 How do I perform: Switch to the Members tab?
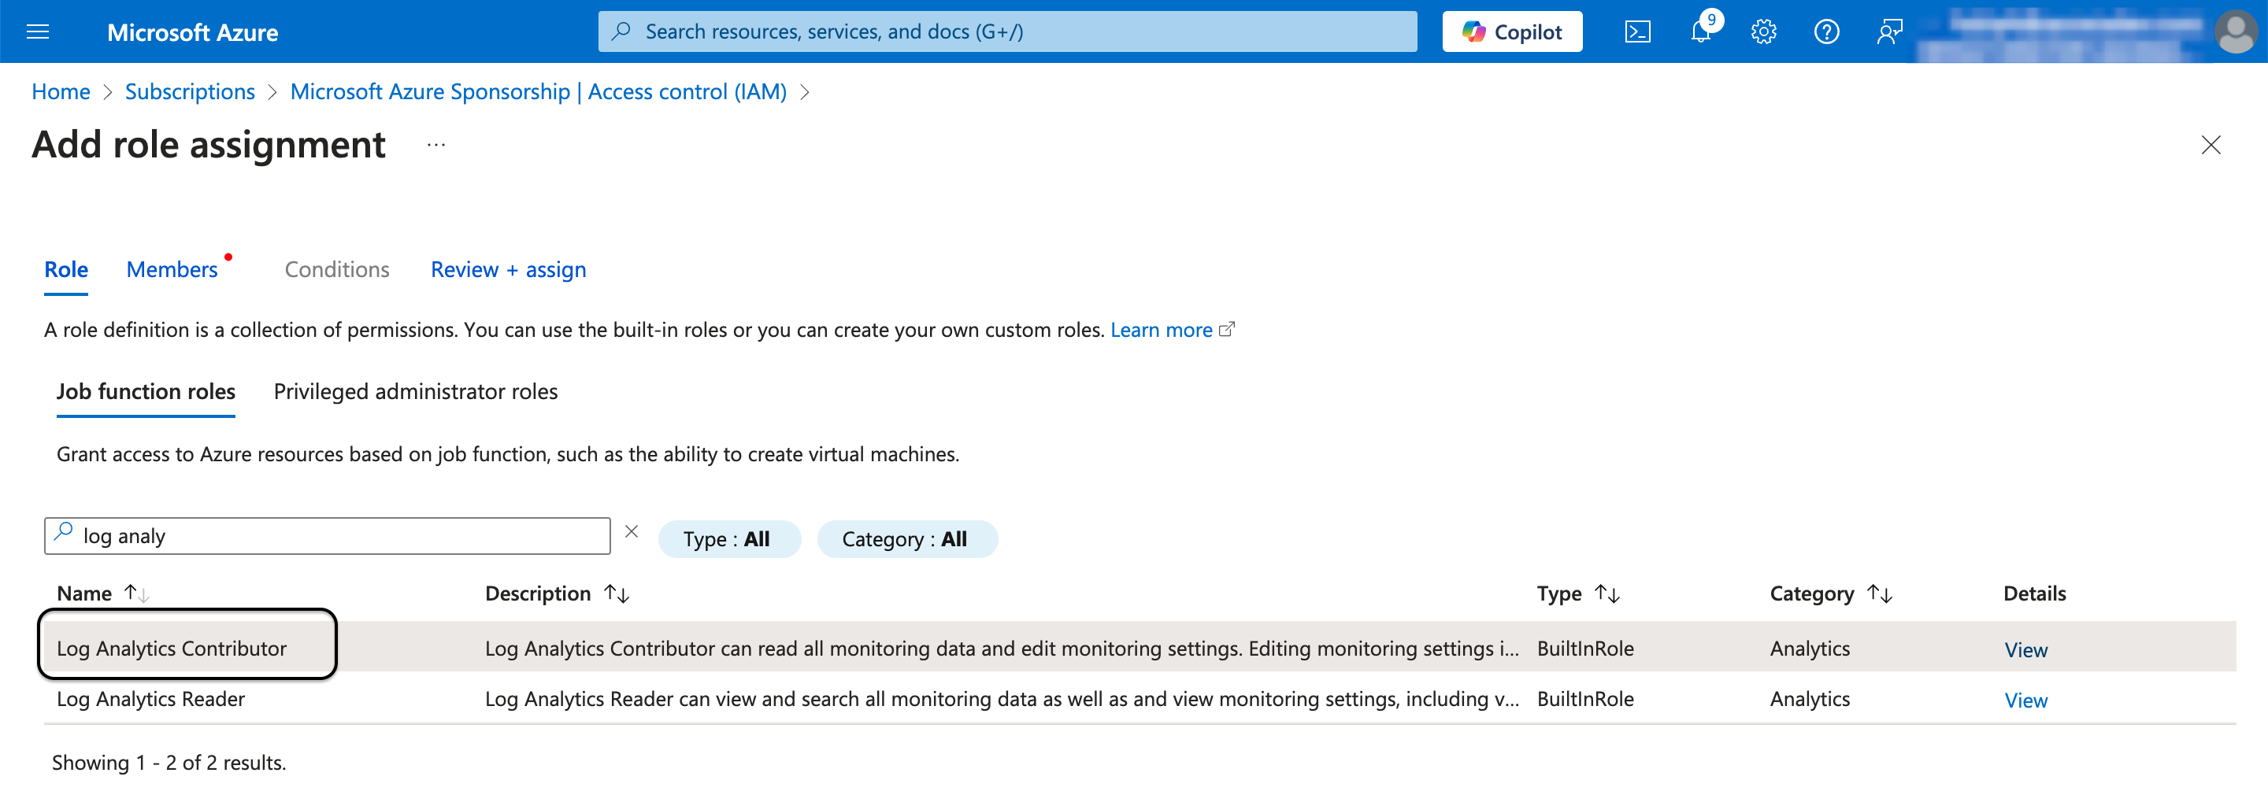(172, 270)
